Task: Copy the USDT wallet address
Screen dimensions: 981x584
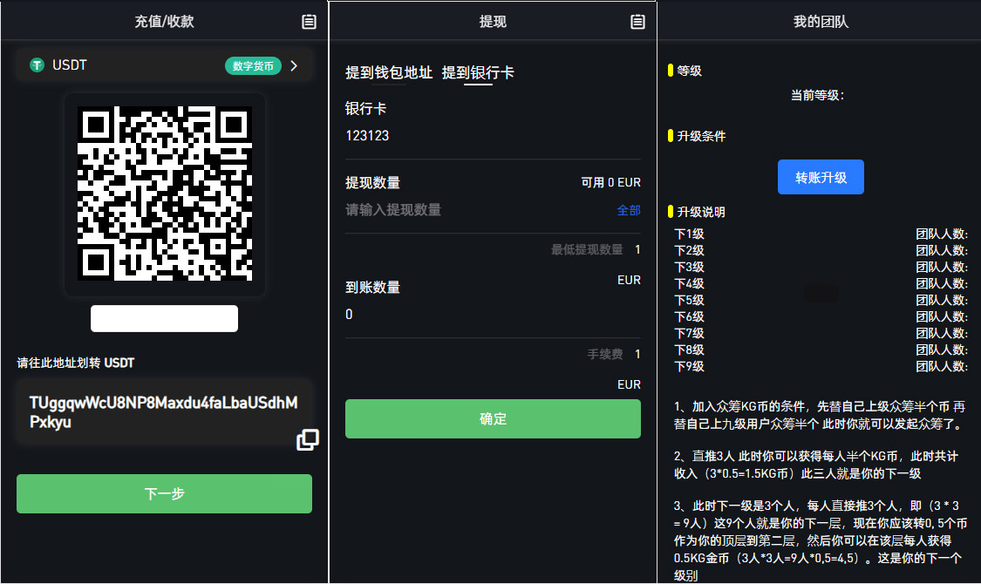Action: (307, 439)
